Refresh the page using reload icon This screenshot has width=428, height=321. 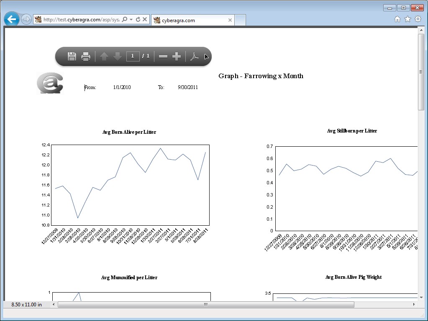[138, 19]
